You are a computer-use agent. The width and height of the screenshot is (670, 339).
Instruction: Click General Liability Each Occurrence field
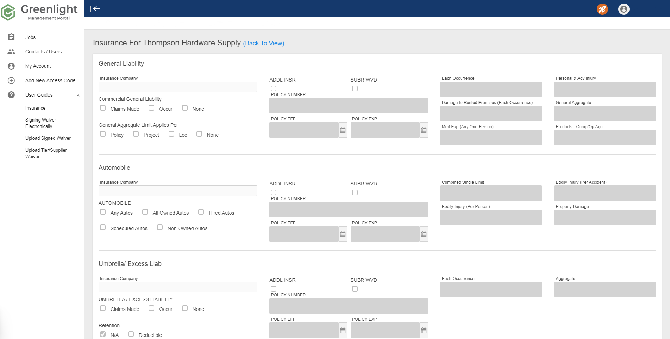click(491, 89)
